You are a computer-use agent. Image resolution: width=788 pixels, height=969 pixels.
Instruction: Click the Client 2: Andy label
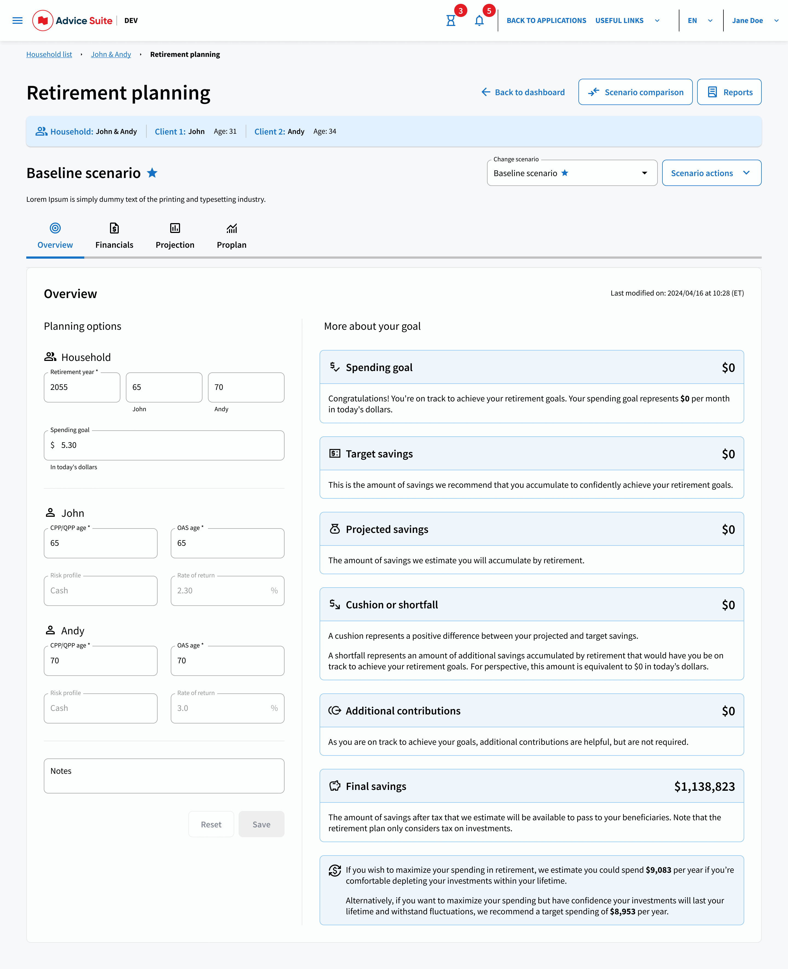(x=279, y=131)
